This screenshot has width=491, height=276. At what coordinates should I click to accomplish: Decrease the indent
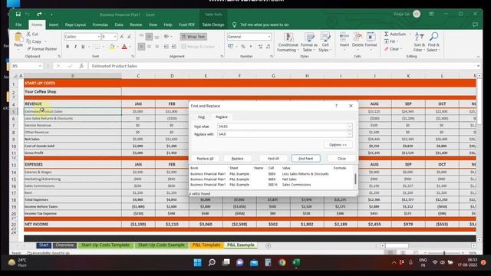tap(166, 47)
